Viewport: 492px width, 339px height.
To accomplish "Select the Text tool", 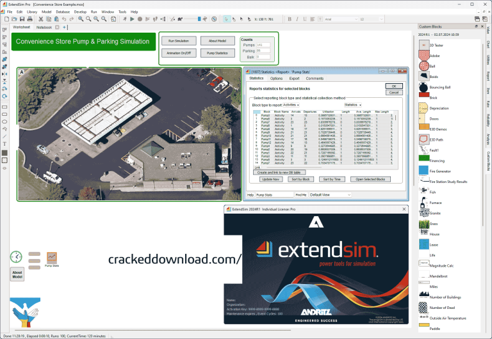I will point(4,144).
